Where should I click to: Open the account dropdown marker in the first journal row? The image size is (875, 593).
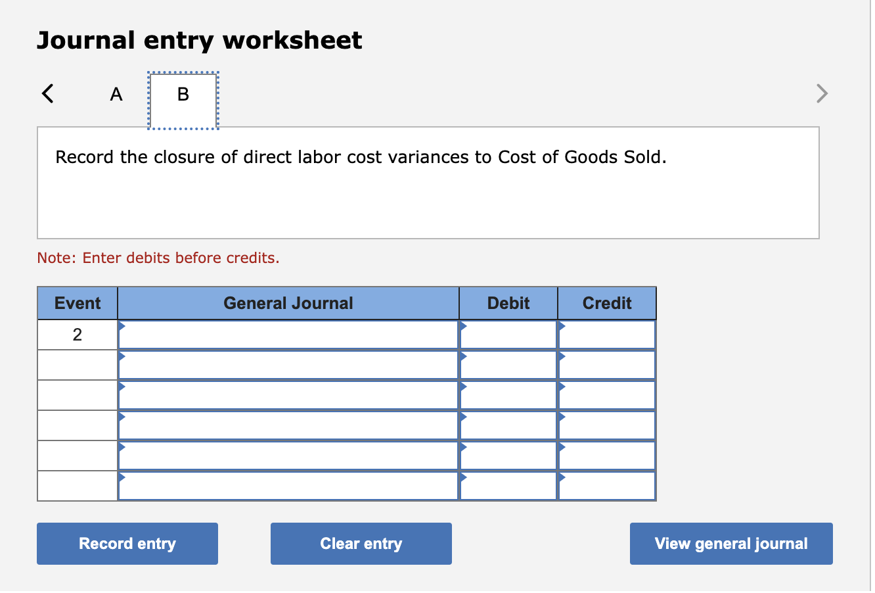[x=122, y=325]
